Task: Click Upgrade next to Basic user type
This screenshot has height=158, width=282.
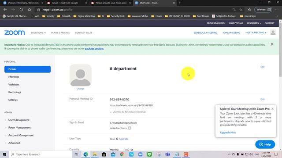Action: [x=124, y=139]
